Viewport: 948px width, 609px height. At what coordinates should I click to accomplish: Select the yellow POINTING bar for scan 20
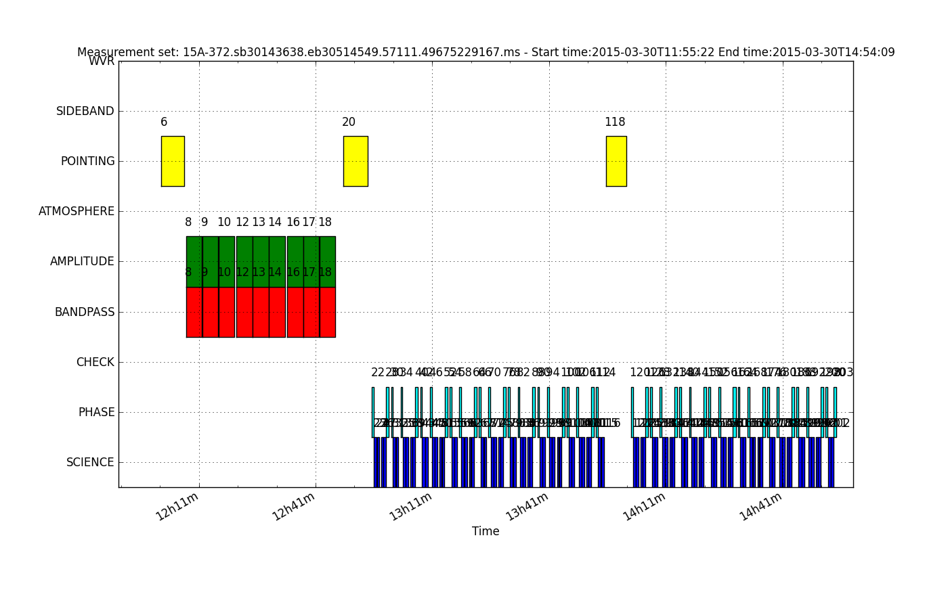[x=355, y=161]
